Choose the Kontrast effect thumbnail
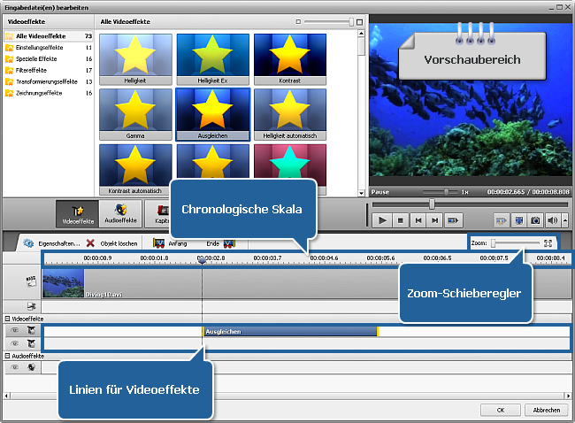The width and height of the screenshot is (575, 423). 289,59
